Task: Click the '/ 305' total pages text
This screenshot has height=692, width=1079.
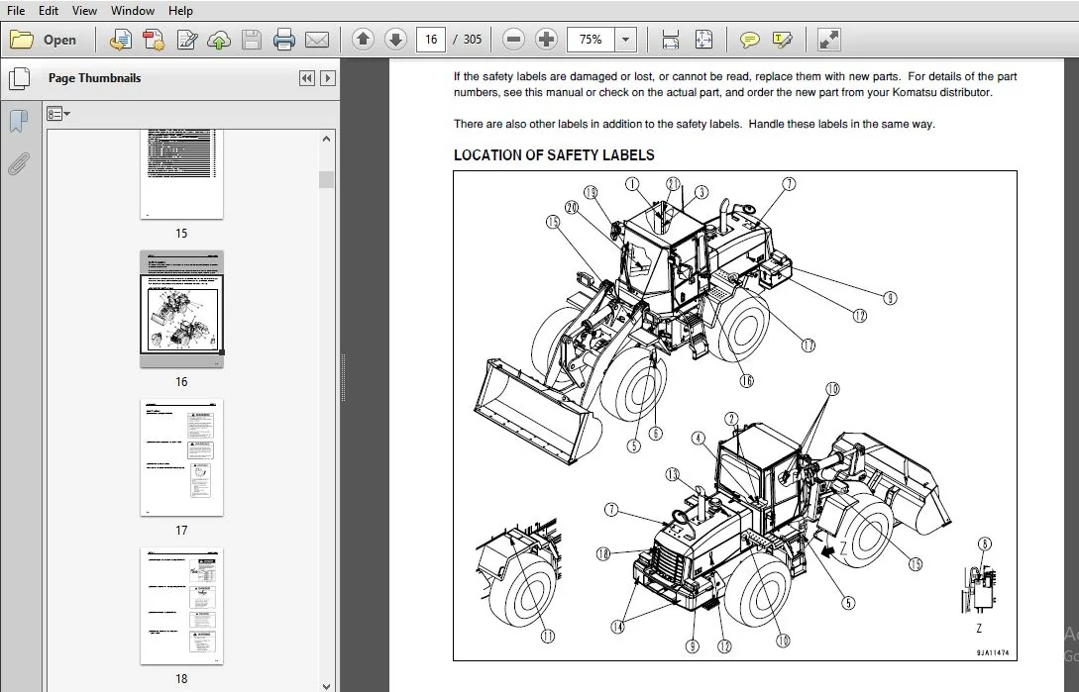Action: [x=468, y=40]
